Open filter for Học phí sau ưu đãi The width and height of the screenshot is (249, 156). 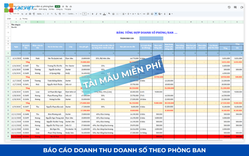pyautogui.click(x=138, y=53)
